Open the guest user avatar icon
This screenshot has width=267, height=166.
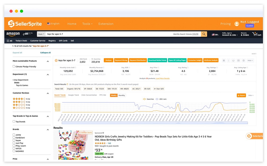237,24
